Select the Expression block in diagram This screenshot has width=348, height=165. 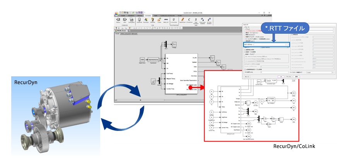[x=153, y=60]
